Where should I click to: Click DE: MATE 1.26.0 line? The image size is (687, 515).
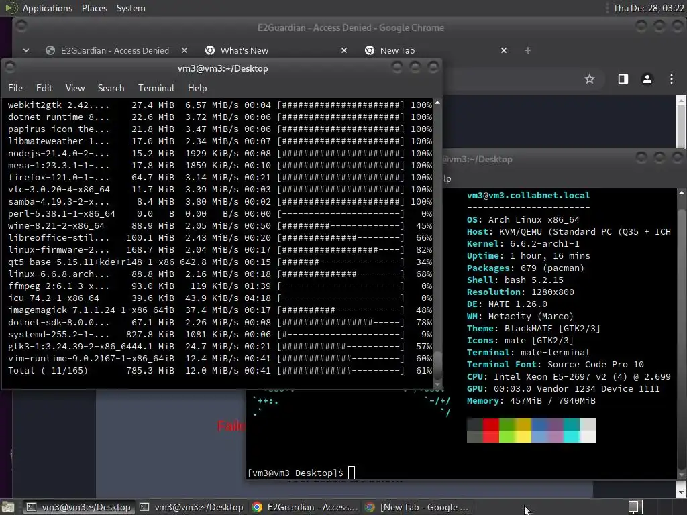pos(507,304)
